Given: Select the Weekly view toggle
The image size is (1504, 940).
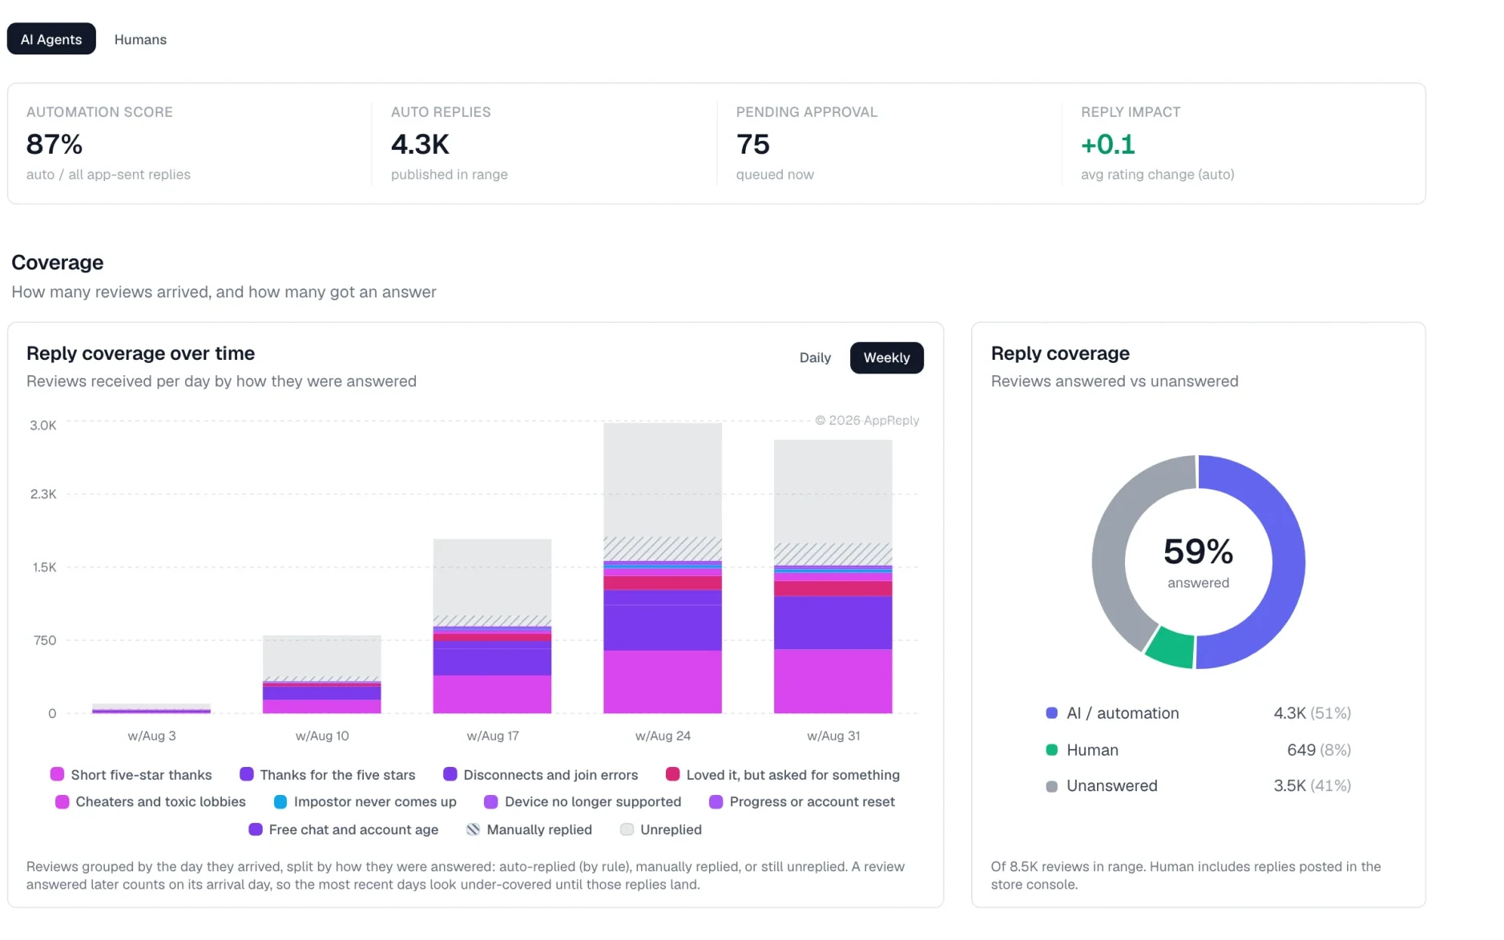Looking at the screenshot, I should pos(886,357).
